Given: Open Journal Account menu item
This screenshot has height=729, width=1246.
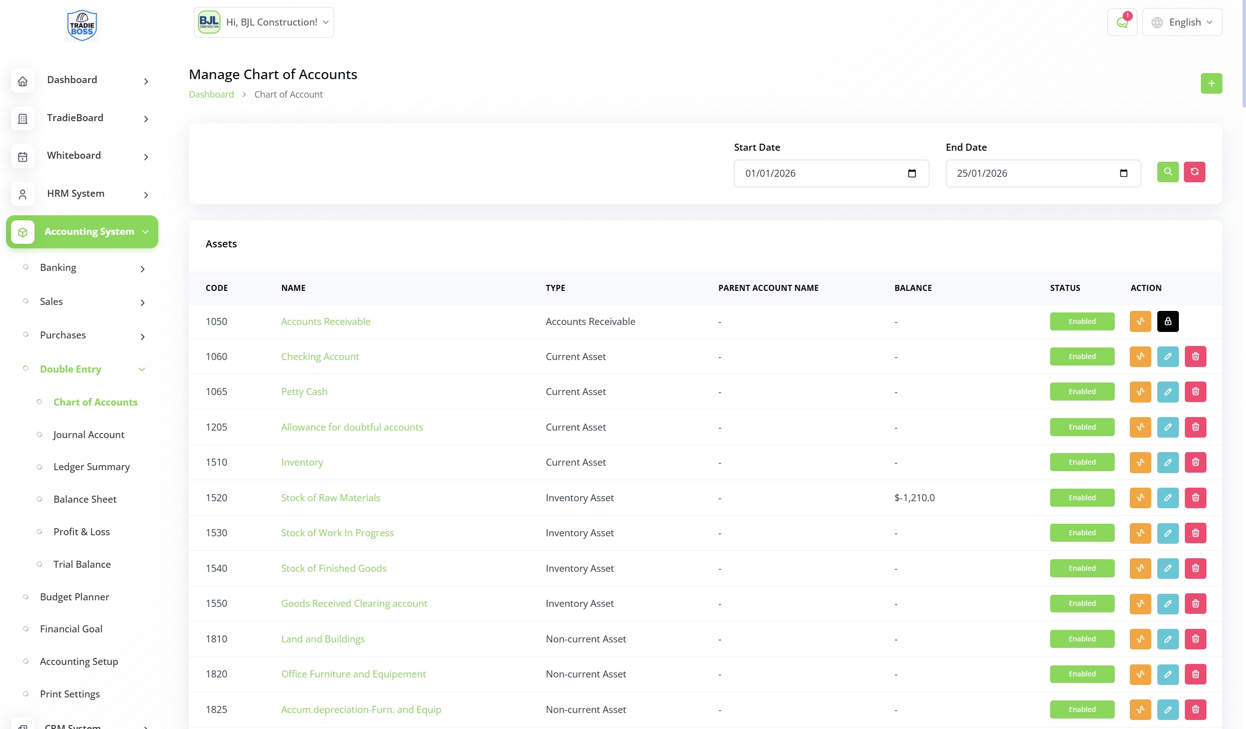Looking at the screenshot, I should 89,435.
